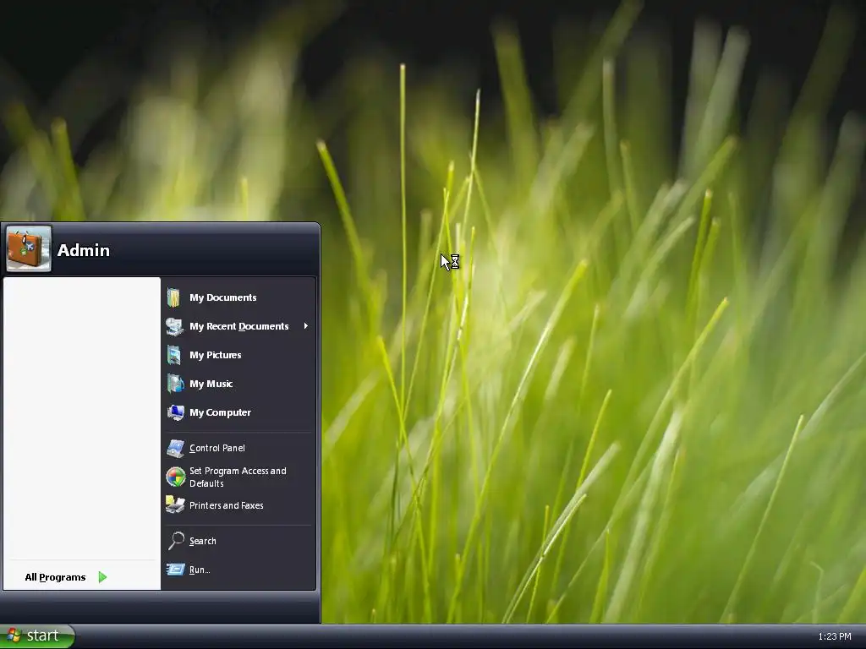Screen dimensions: 866x649
Task: Select My Computer menu entry text
Action: pos(220,412)
